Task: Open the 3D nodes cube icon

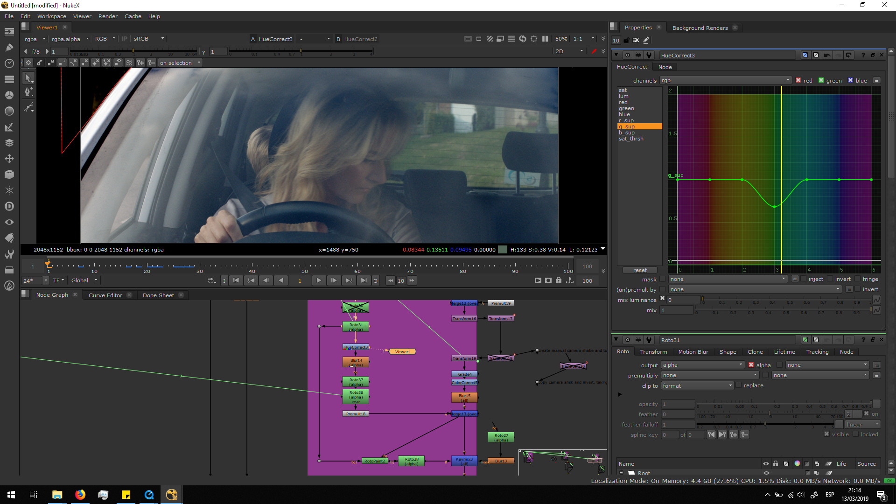Action: pyautogui.click(x=9, y=175)
